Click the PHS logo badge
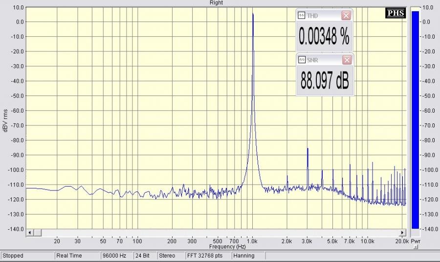 coord(396,13)
